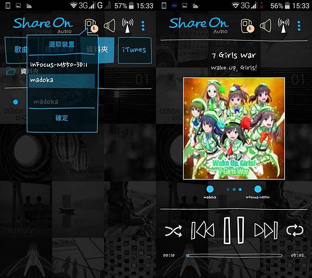Skip to next track
This screenshot has width=312, height=278.
pos(266,230)
